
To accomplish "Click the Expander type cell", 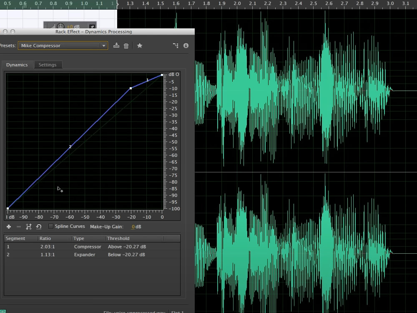I will coord(85,255).
